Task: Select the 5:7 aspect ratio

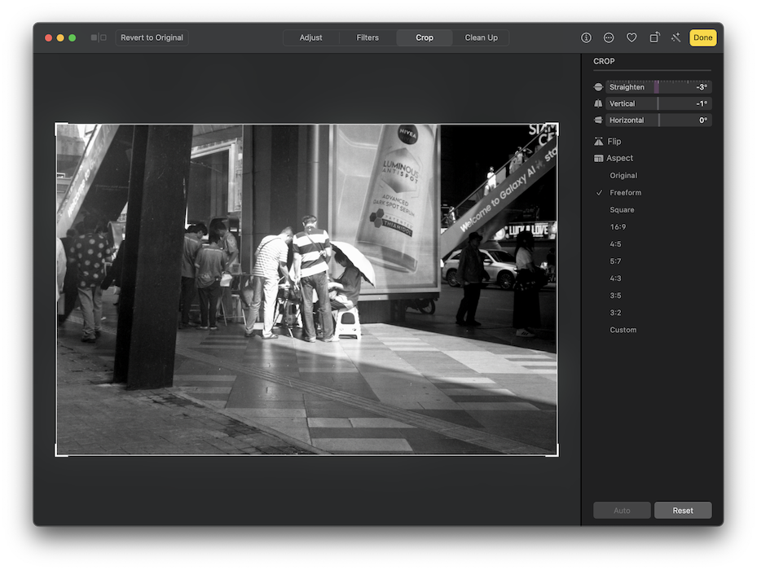Action: point(615,261)
